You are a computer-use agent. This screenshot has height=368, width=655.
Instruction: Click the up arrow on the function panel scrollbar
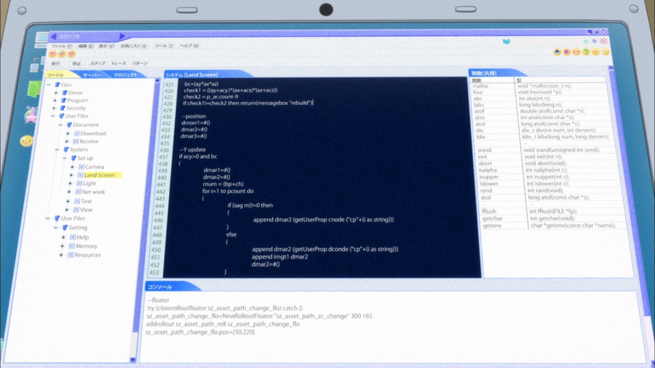(611, 68)
